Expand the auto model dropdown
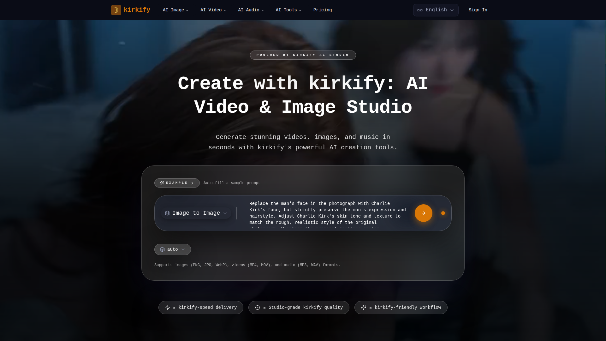Screen dimensions: 606x341 coord(173,249)
